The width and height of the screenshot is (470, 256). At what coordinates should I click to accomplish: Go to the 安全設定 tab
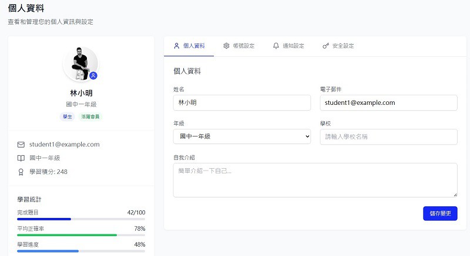pos(338,46)
